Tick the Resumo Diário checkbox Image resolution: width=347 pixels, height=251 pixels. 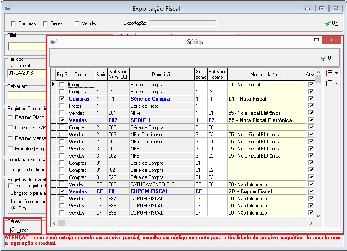pyautogui.click(x=10, y=117)
